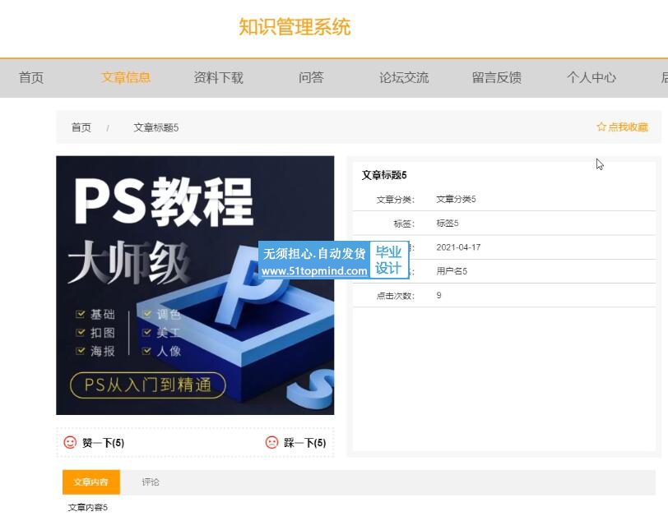Click the smiley face icon for 赞一下
This screenshot has width=668, height=521.
click(70, 443)
